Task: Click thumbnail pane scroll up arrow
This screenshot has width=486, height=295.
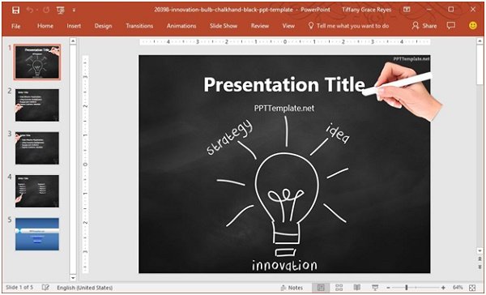Action: pos(73,41)
